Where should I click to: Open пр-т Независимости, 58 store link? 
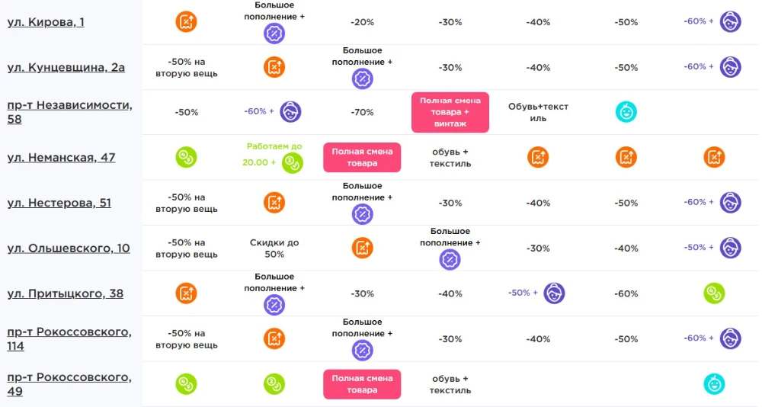coord(69,112)
